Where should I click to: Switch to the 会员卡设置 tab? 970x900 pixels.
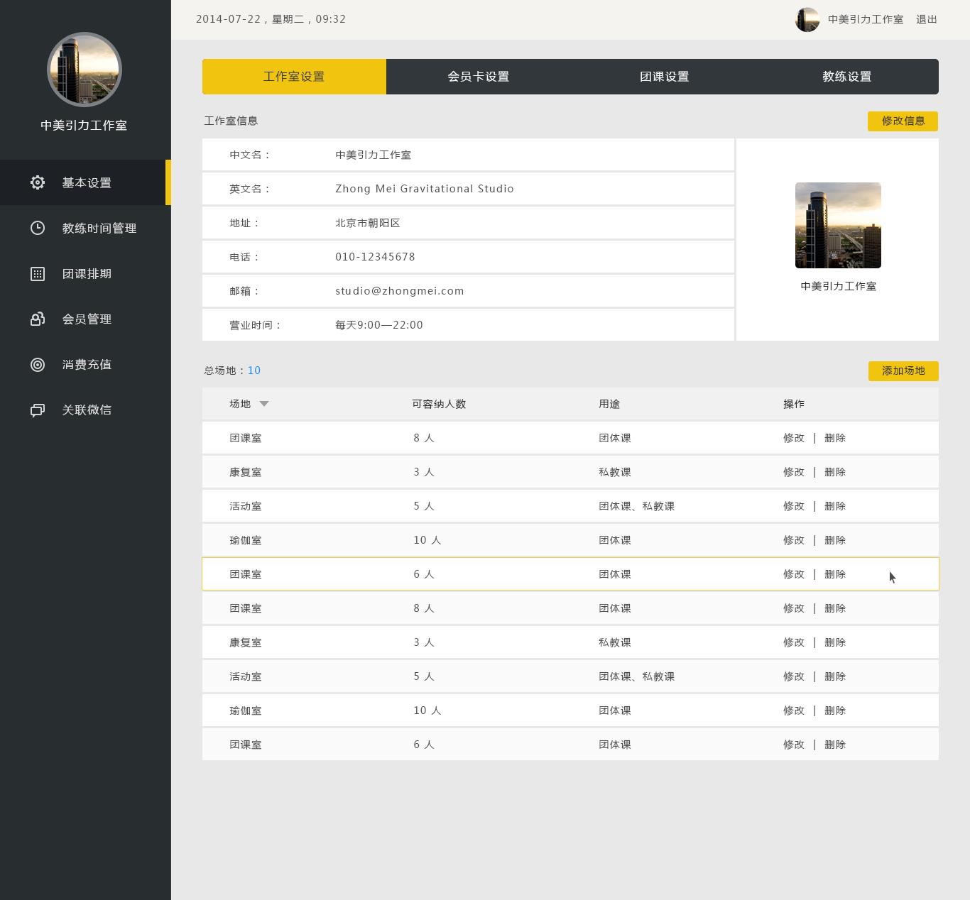[478, 77]
